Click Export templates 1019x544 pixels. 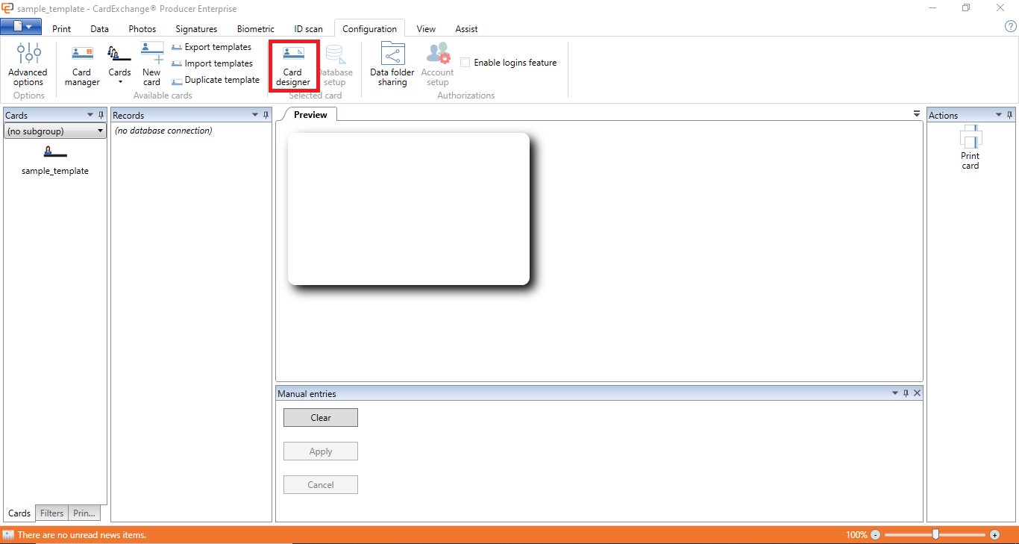[x=212, y=47]
